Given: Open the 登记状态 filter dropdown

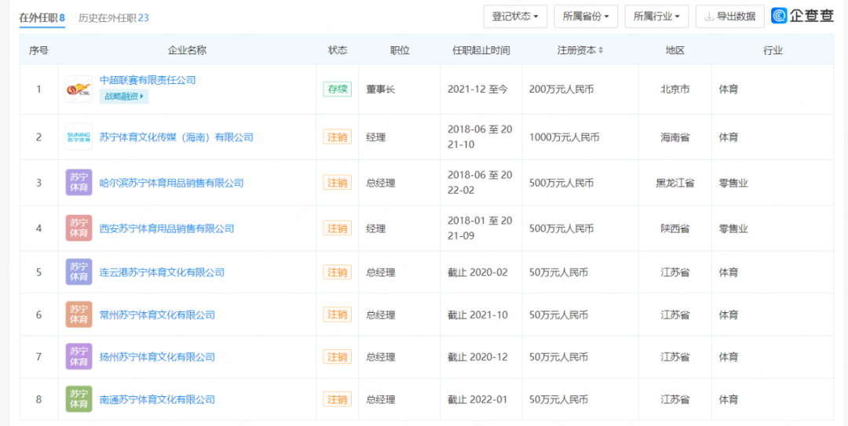Looking at the screenshot, I should click(515, 16).
